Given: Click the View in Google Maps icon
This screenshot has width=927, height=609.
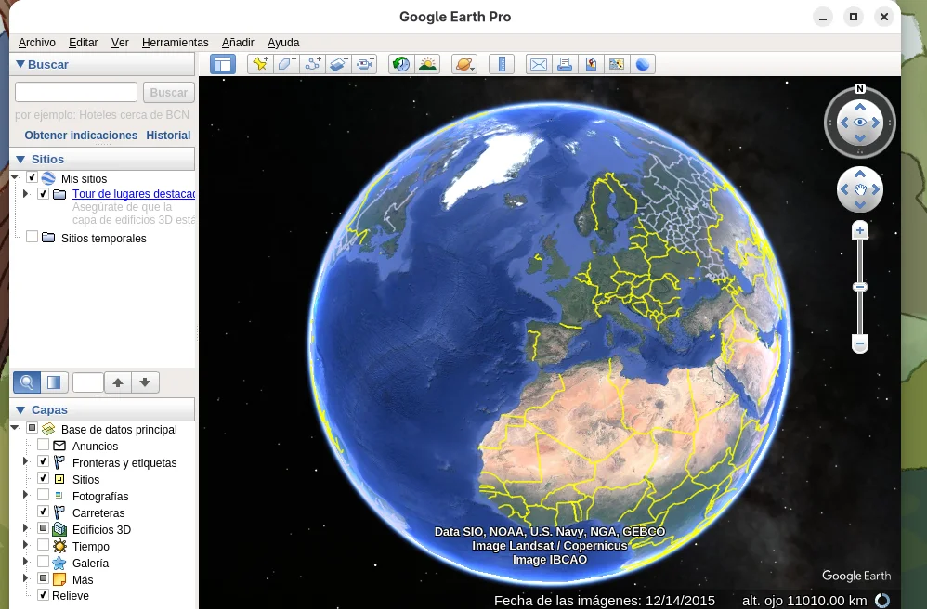Looking at the screenshot, I should point(617,64).
